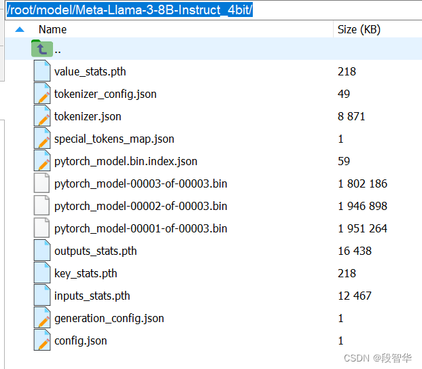Click size value 12 467
Image resolution: width=422 pixels, height=369 pixels.
click(x=355, y=296)
